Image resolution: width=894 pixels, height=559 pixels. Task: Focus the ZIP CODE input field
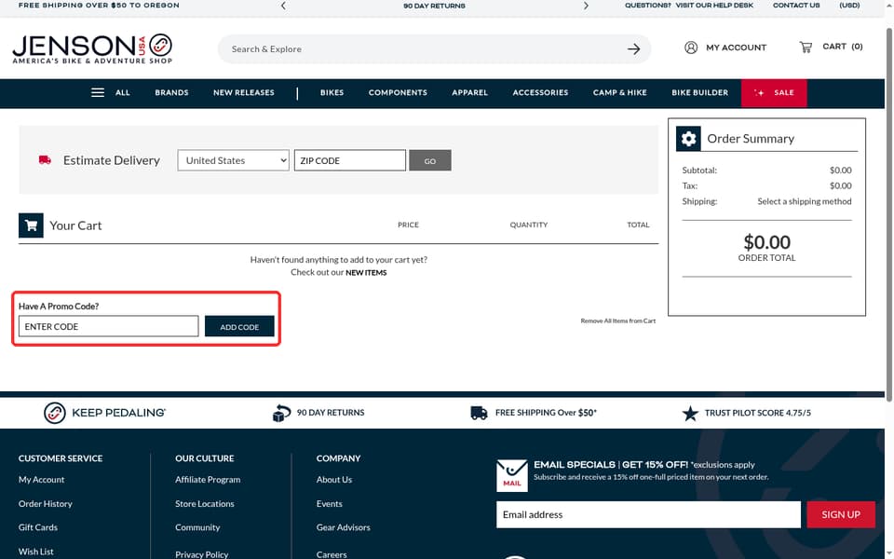click(350, 160)
